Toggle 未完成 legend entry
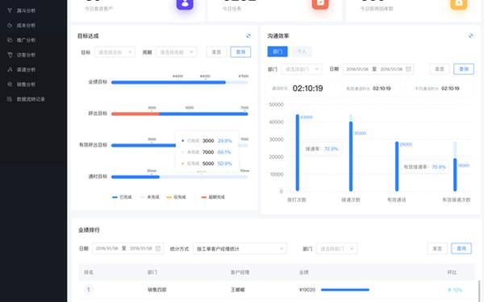 click(x=150, y=197)
